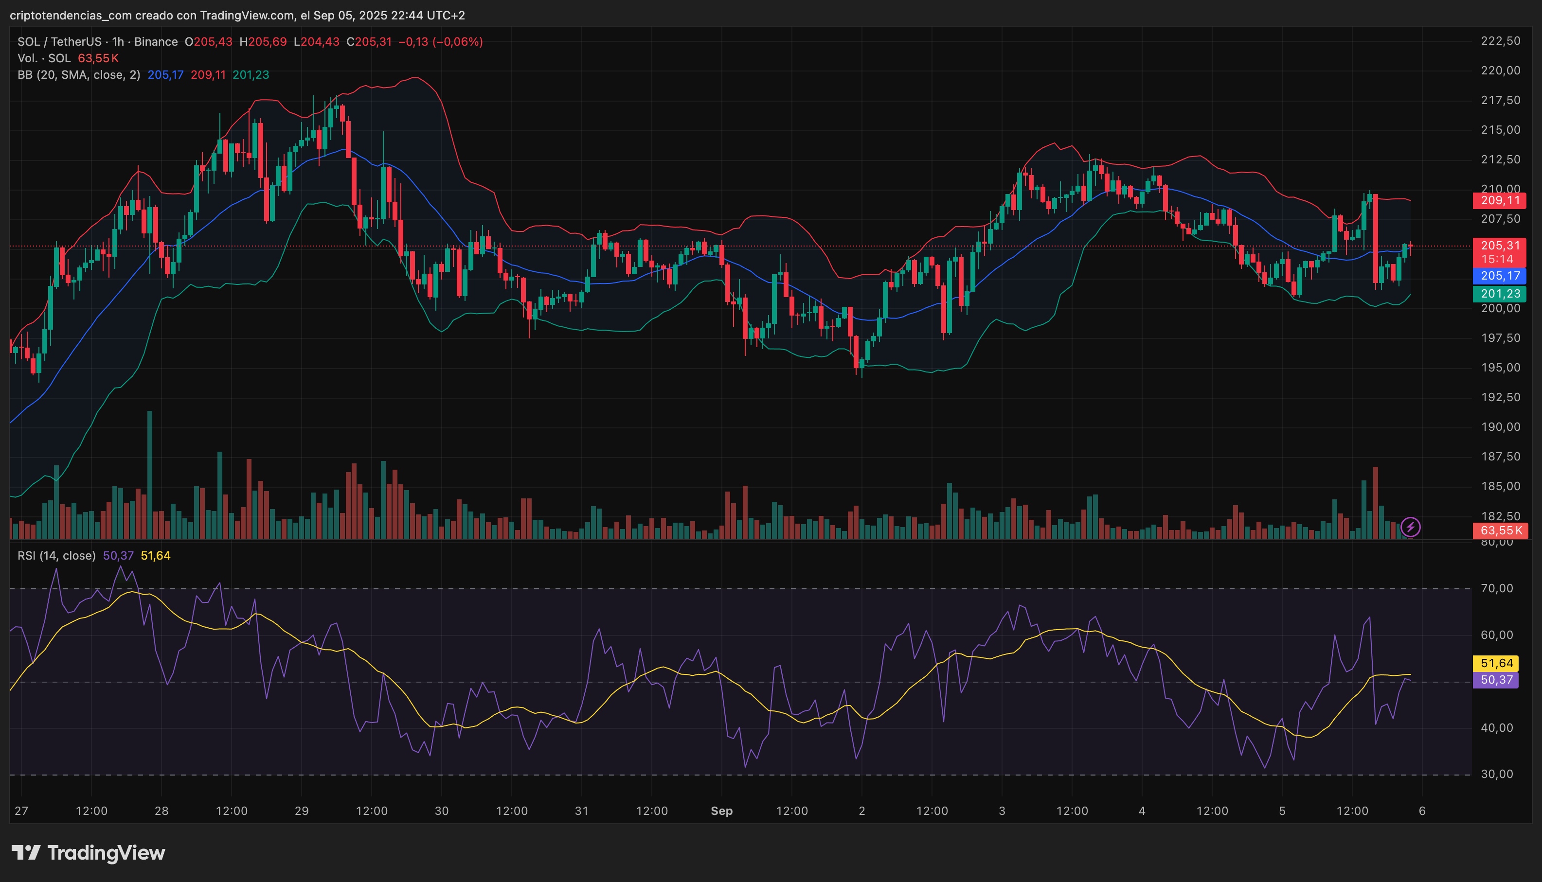1542x882 pixels.
Task: Click the current price 205,31 label
Action: (1500, 246)
